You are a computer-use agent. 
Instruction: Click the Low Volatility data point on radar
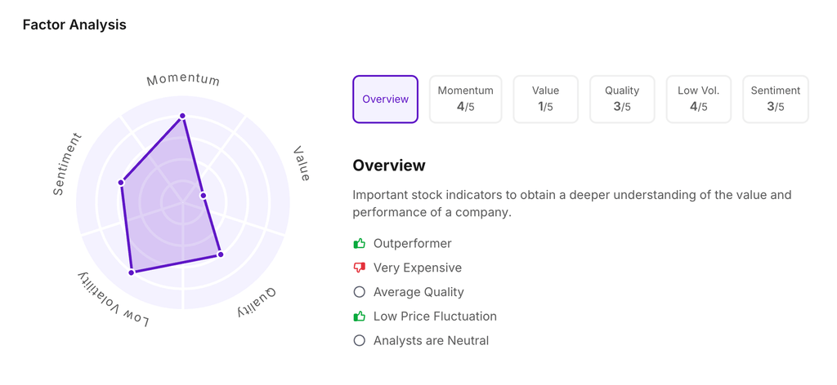coord(132,272)
